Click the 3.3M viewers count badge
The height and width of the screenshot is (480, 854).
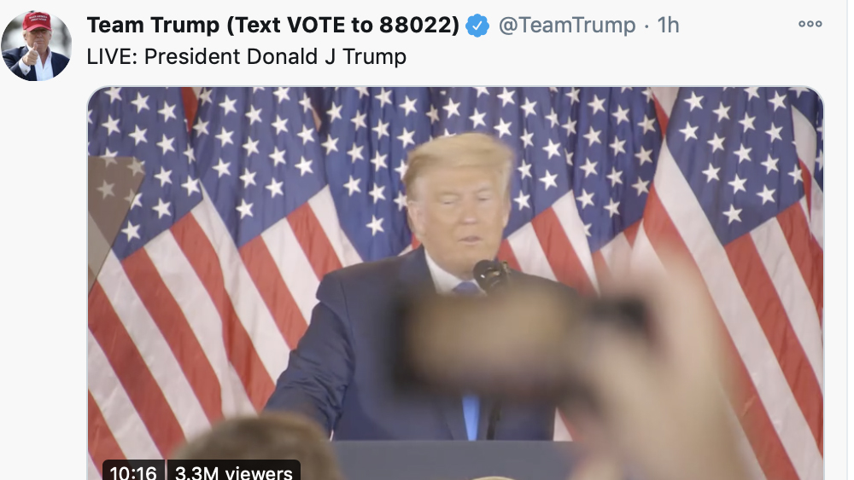[x=234, y=471]
